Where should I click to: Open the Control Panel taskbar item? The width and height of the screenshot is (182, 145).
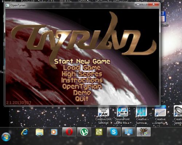(129, 132)
